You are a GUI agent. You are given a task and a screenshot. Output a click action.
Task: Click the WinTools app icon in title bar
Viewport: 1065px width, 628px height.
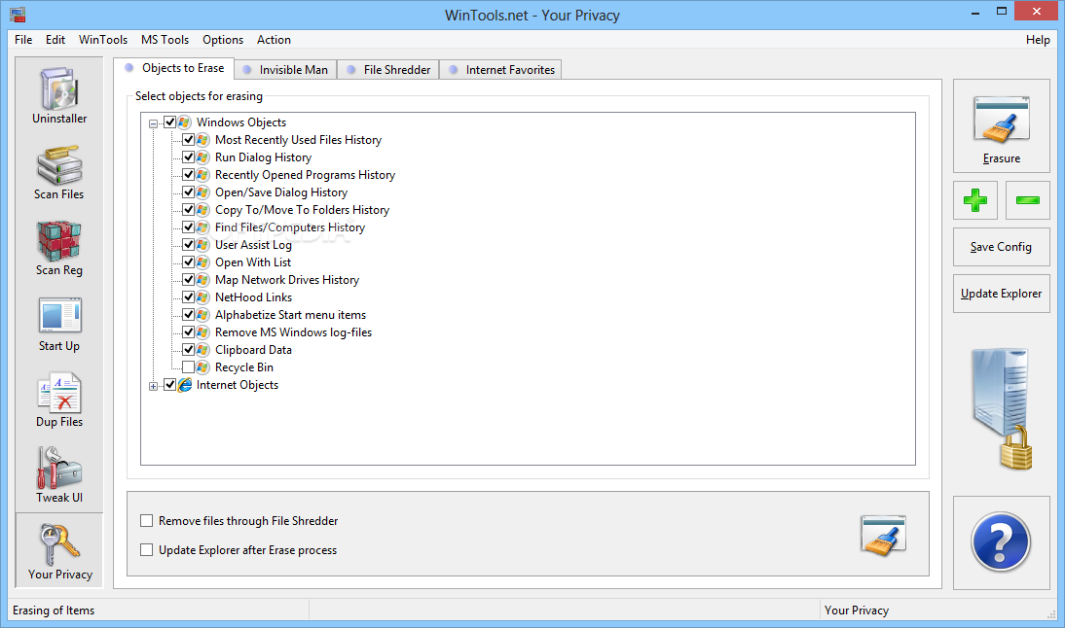coord(18,15)
